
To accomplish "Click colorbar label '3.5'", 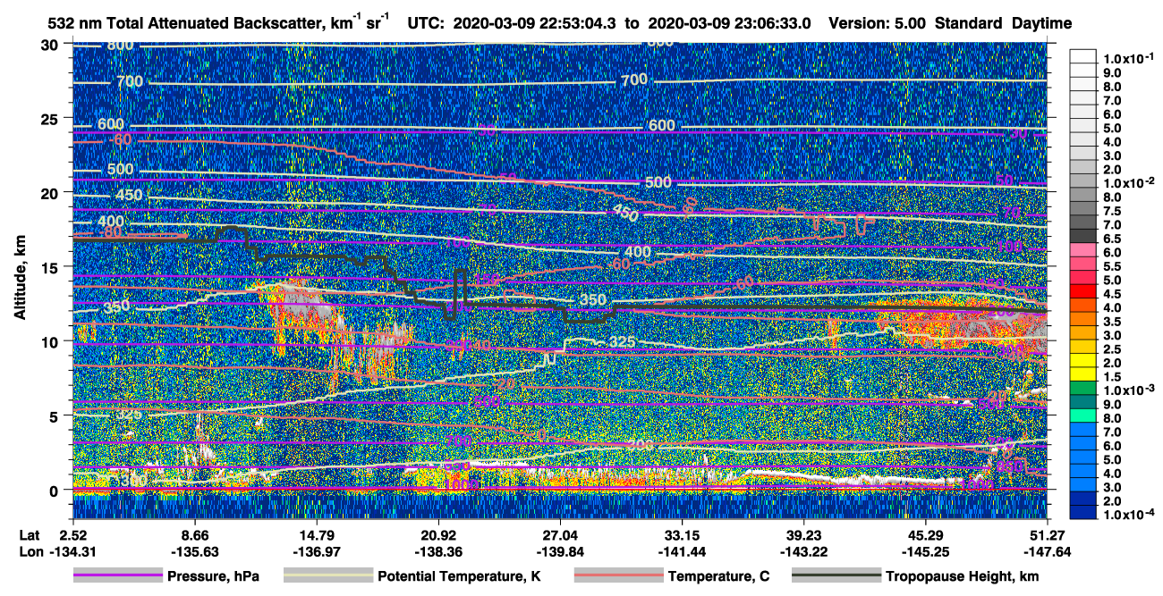I will tap(1112, 322).
